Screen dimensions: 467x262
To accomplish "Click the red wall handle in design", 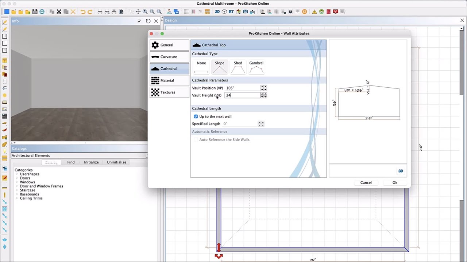I will tap(219, 247).
